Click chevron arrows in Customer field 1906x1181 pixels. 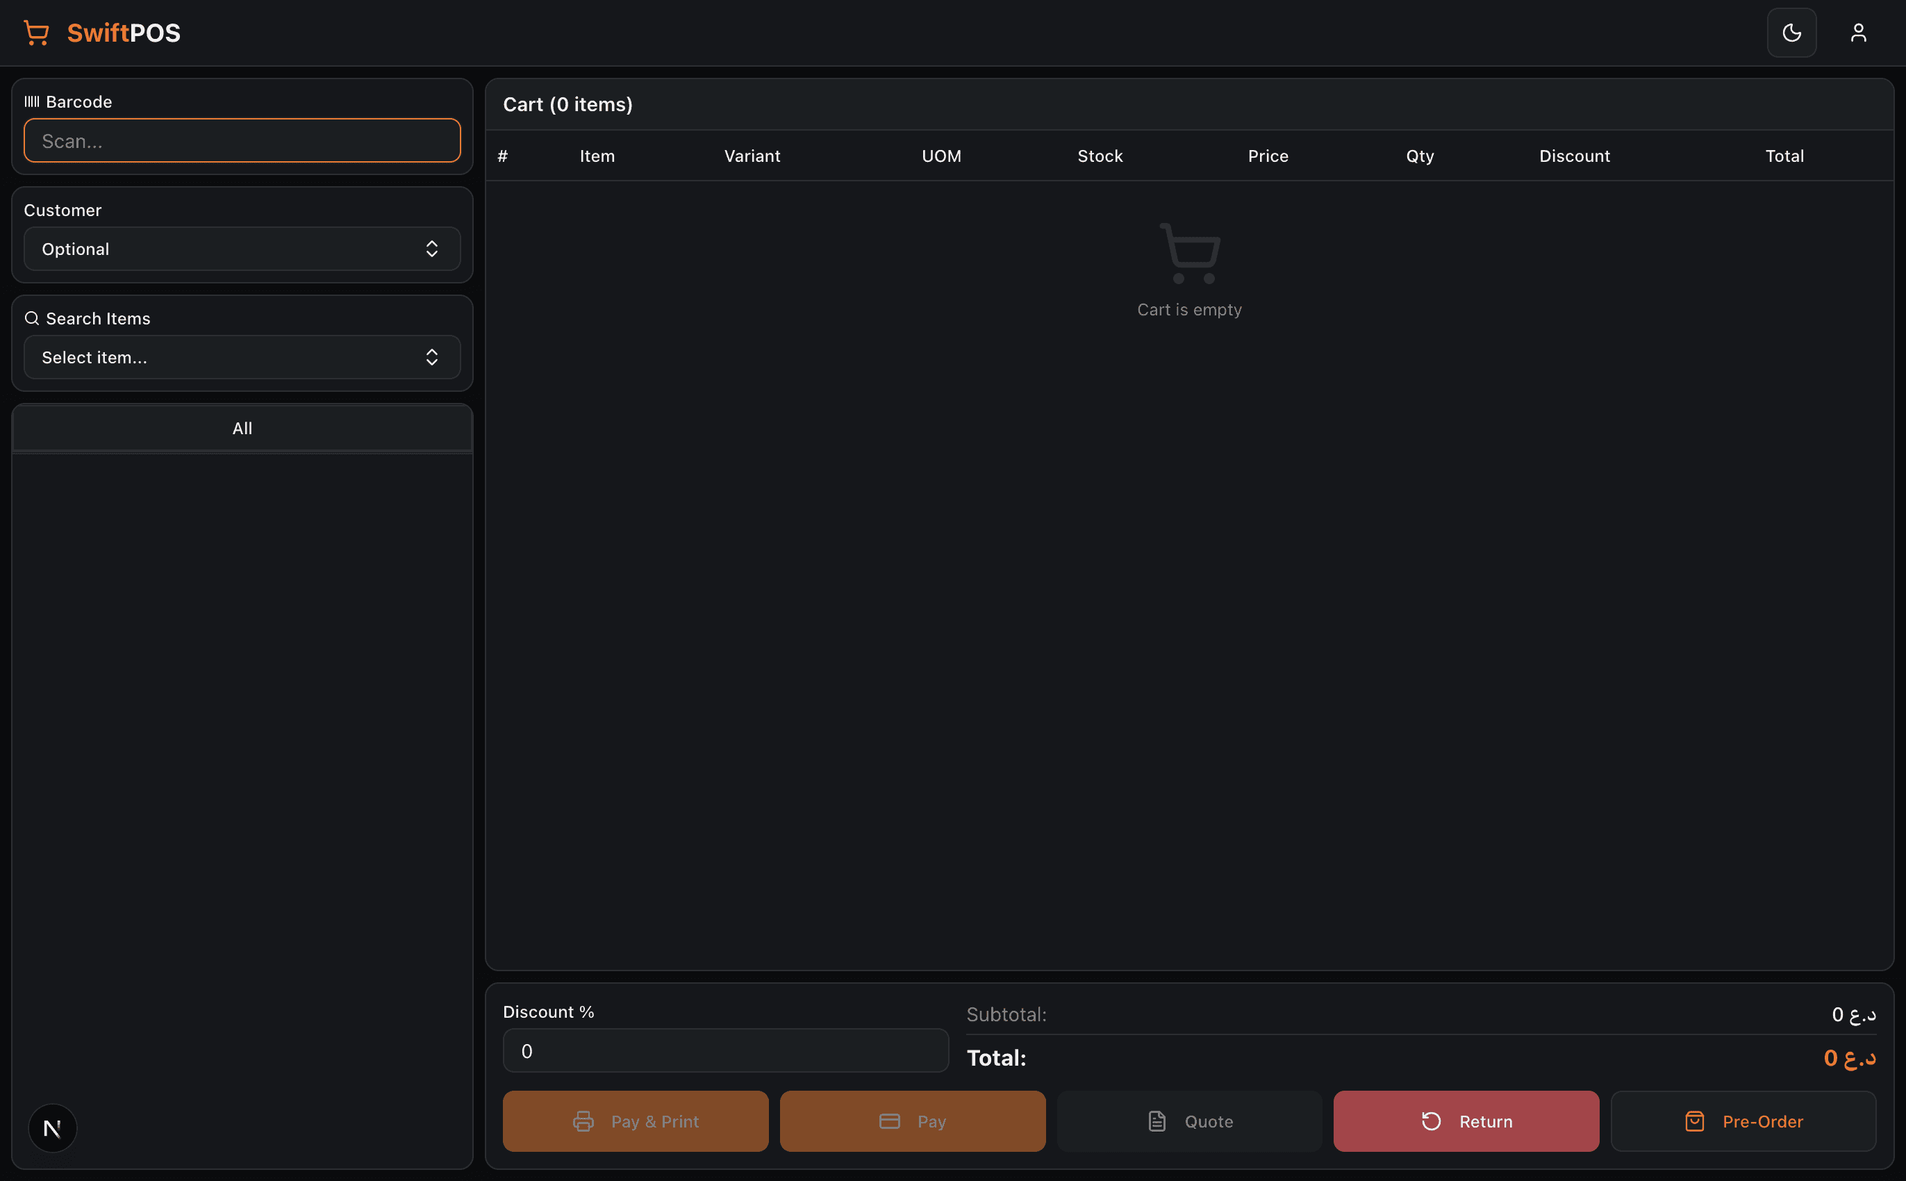432,249
